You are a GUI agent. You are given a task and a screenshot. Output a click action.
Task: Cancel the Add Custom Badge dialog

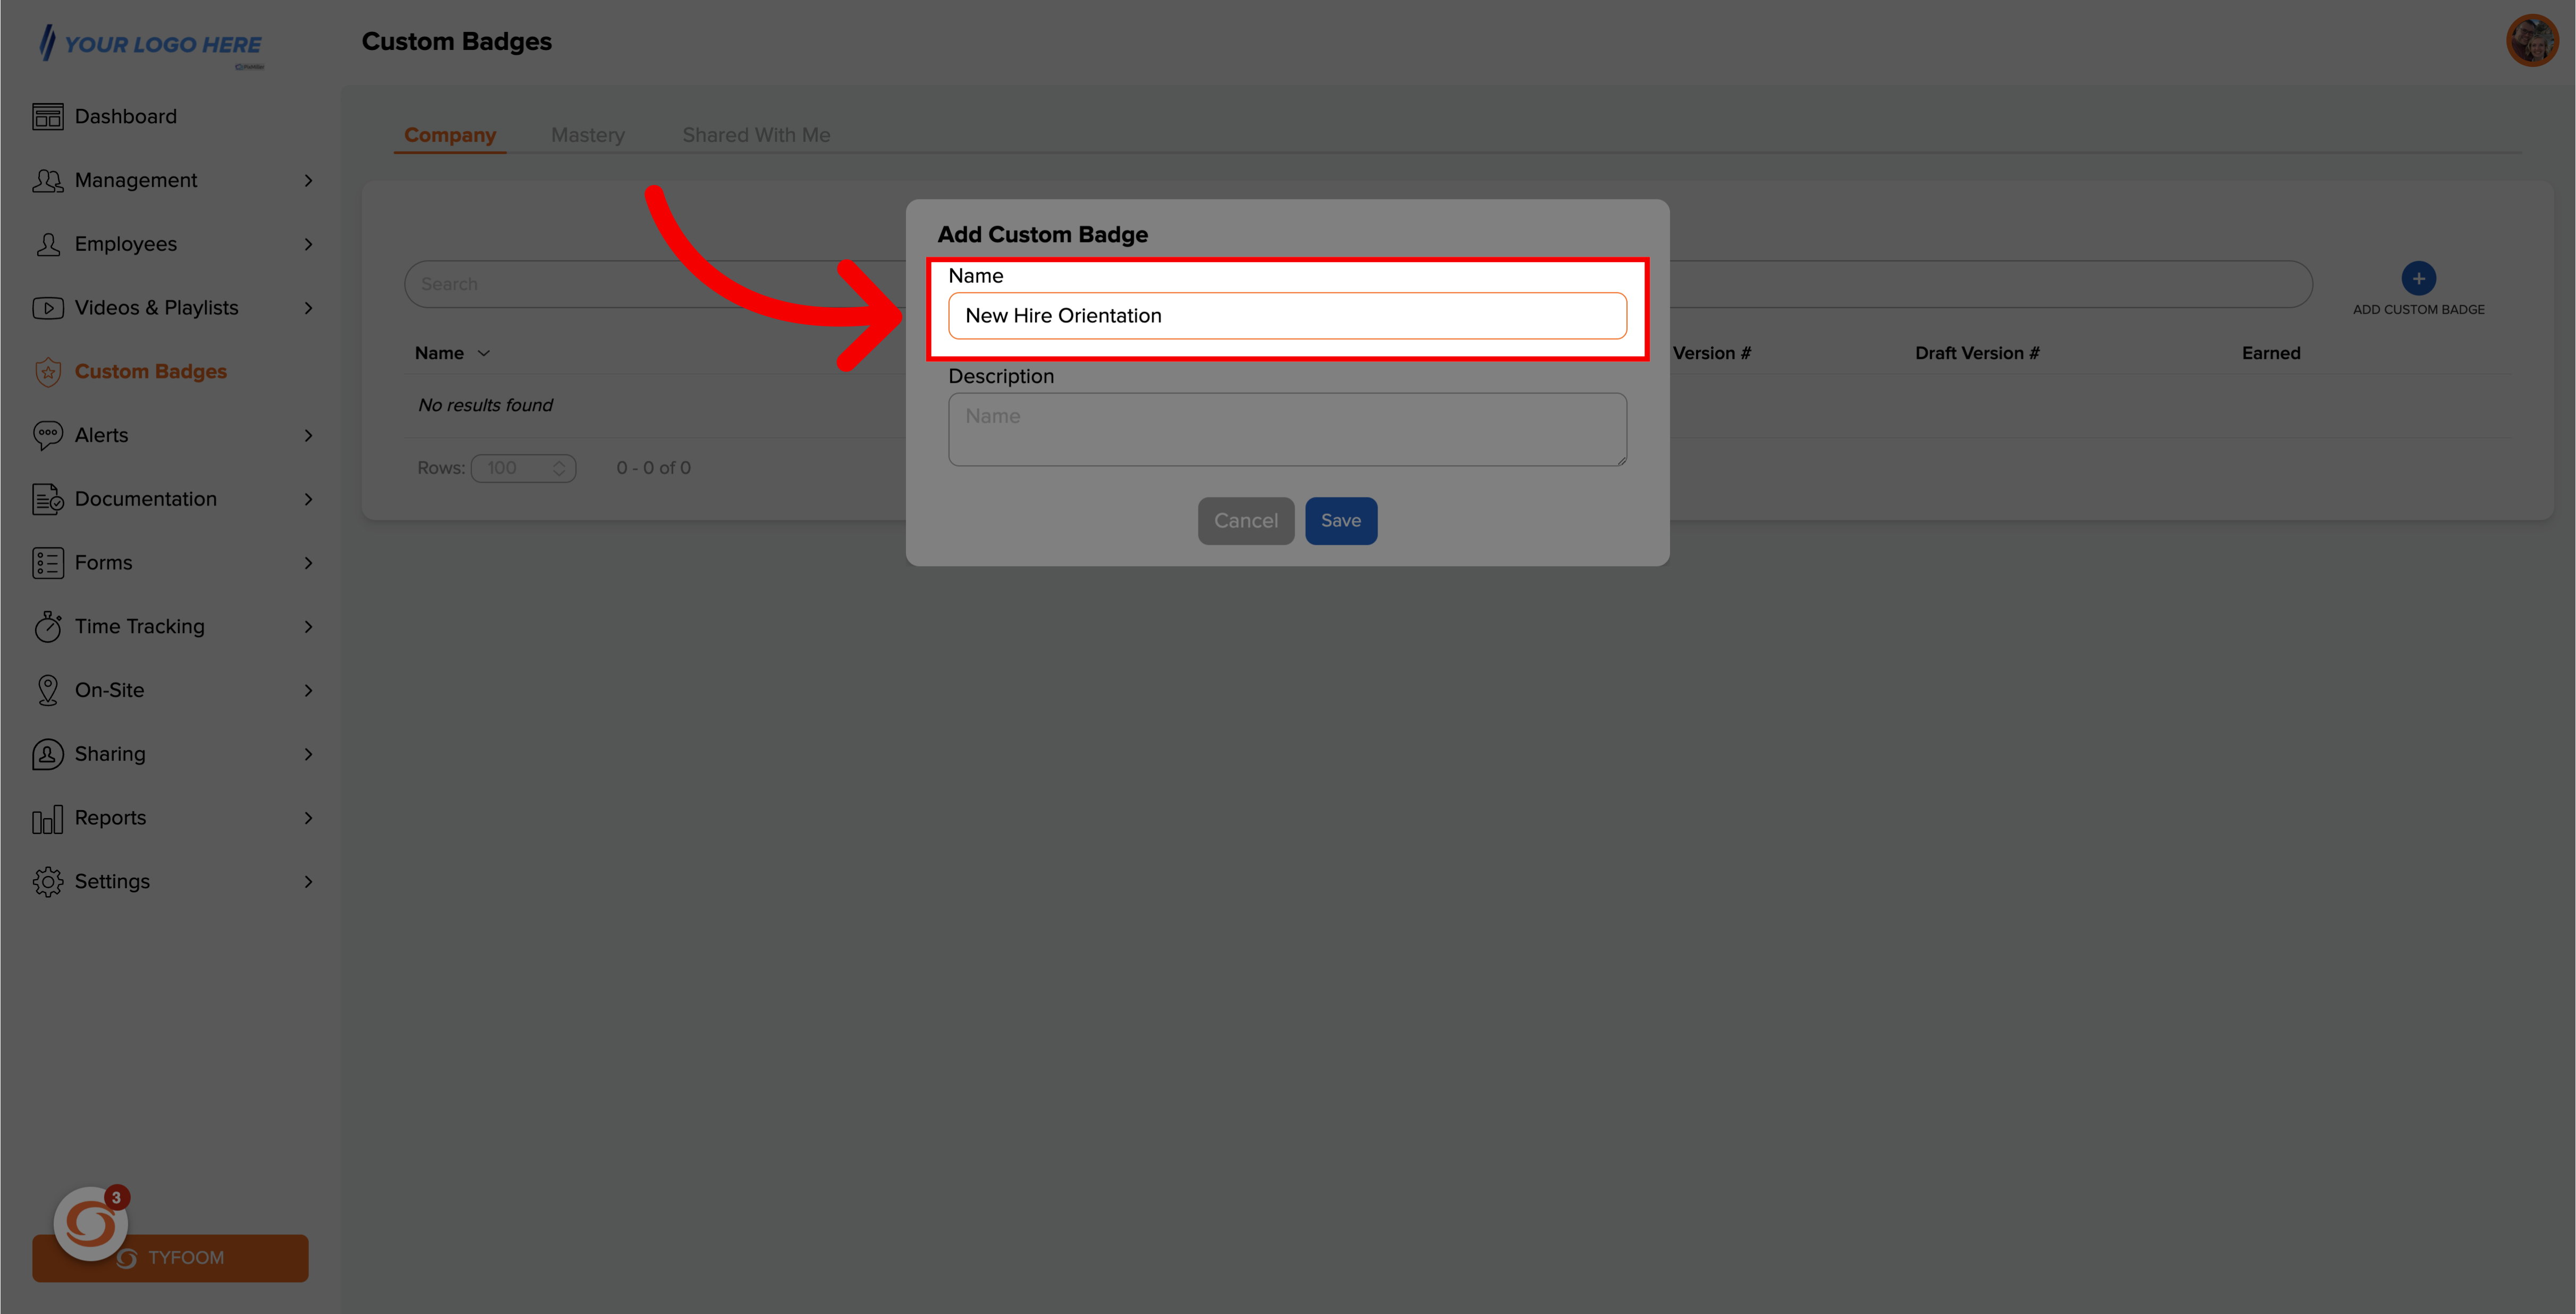(x=1245, y=520)
